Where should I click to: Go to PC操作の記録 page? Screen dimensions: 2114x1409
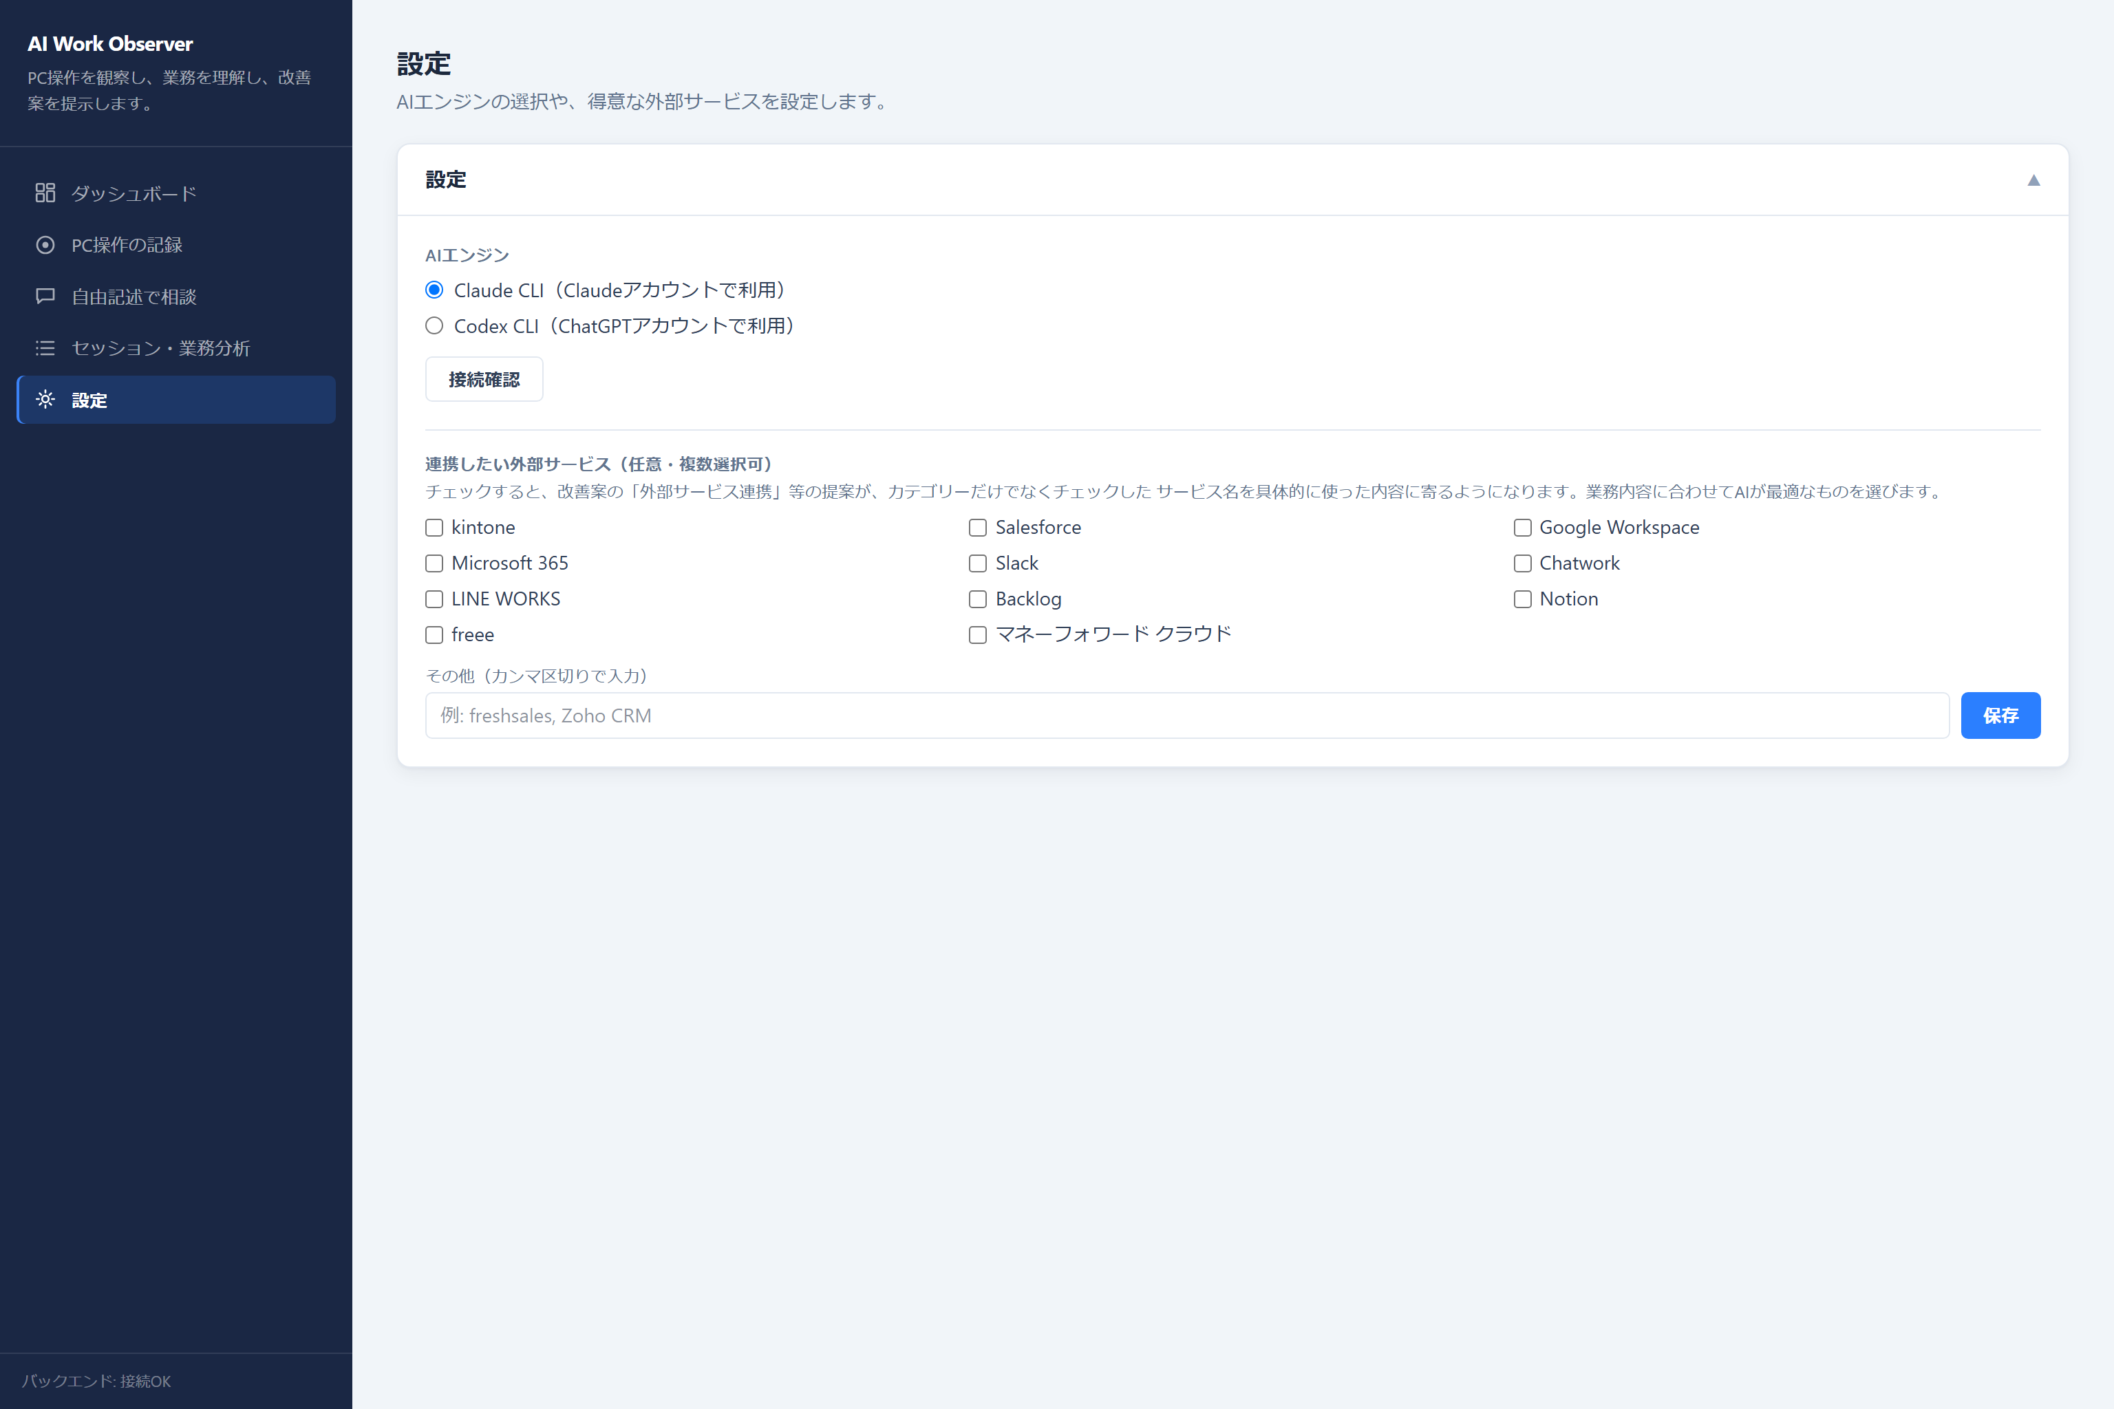tap(176, 244)
